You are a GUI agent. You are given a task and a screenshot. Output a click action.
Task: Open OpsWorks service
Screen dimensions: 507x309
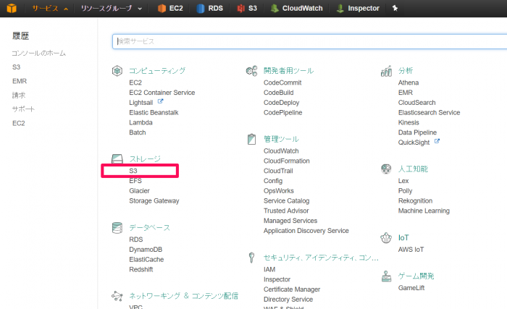(x=278, y=191)
